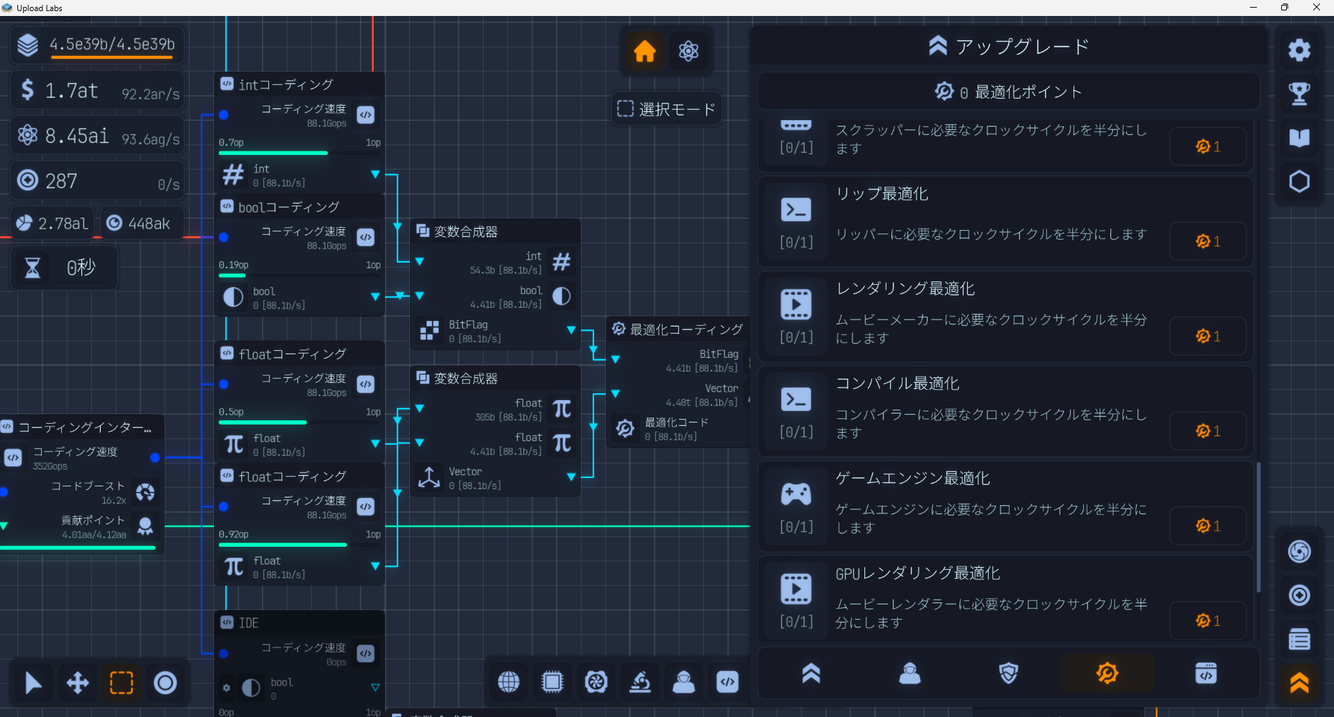Toggle the circle tool in bottom-left toolbar
Viewport: 1334px width, 717px height.
tap(165, 683)
